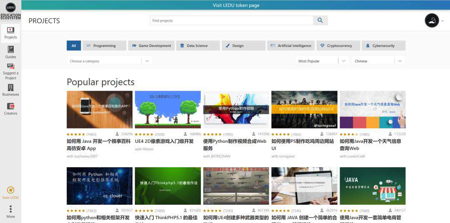Open author link BXTKEZHAN
This screenshot has width=450, height=223.
point(220,156)
